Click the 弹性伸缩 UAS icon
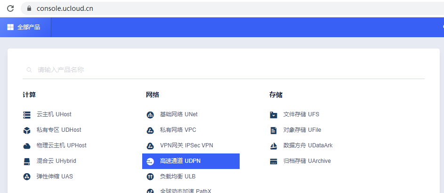Screen dimensions: 444x193 (27, 177)
